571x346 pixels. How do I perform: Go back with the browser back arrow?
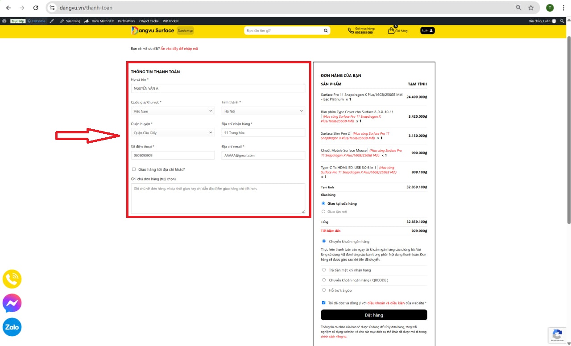(x=8, y=8)
